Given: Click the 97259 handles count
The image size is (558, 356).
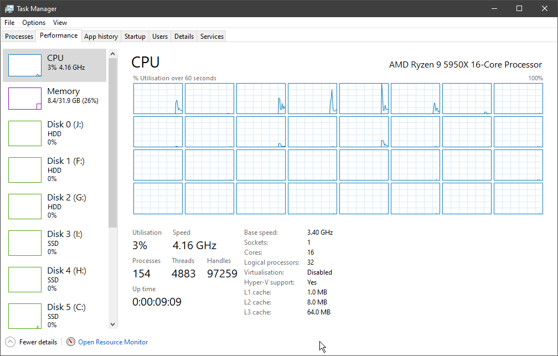Looking at the screenshot, I should tap(222, 274).
